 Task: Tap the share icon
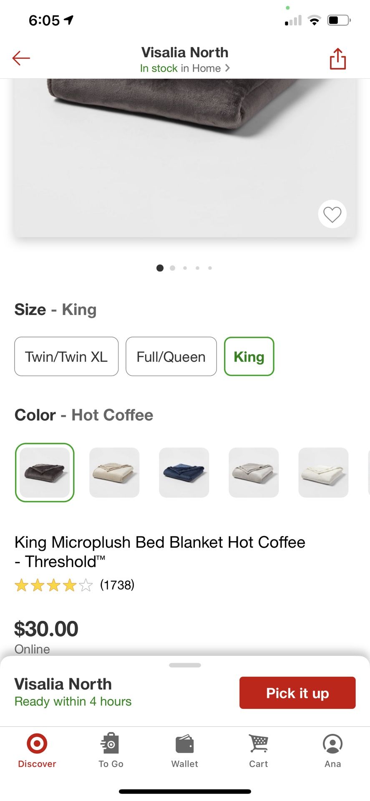pos(337,59)
